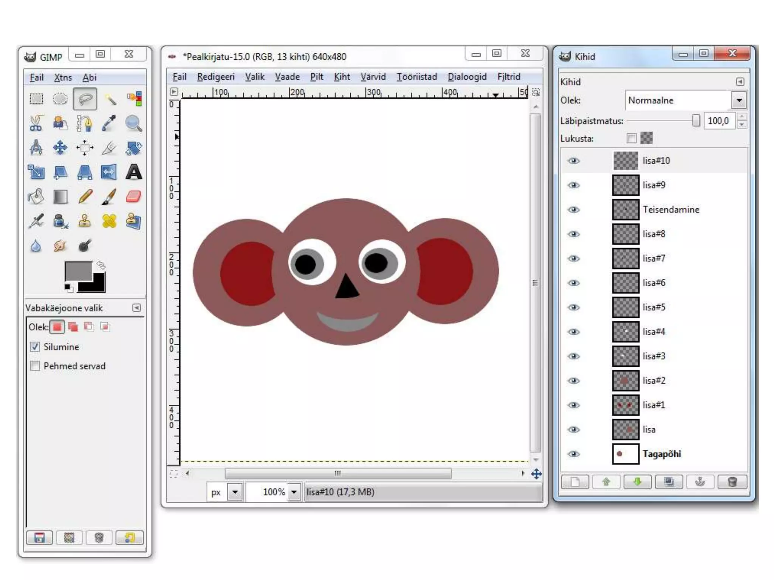The width and height of the screenshot is (774, 580).
Task: Open the Filtrid menu
Action: point(508,77)
